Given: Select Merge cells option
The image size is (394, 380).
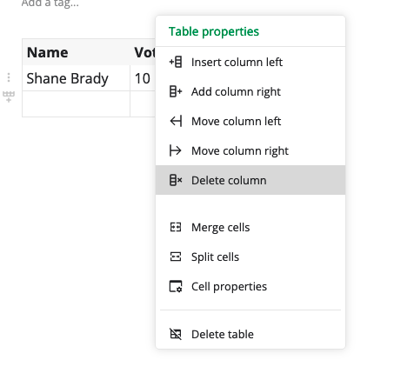Looking at the screenshot, I should tap(250, 227).
